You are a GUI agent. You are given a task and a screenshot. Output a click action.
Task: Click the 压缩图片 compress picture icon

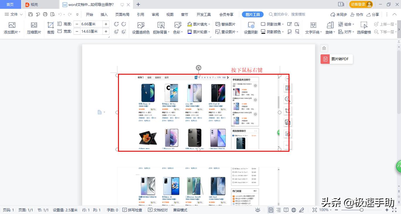[34, 28]
